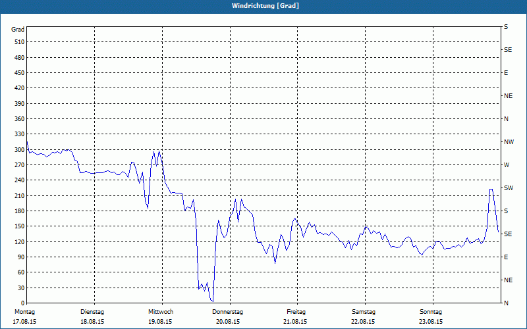Select the y-axis value '450'
Image resolution: width=527 pixels, height=329 pixels.
(x=20, y=73)
